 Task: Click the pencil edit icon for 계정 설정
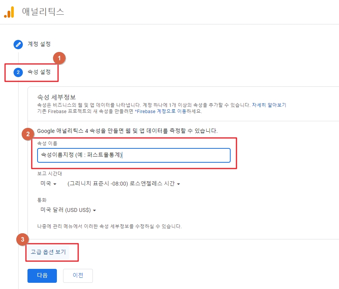18,45
